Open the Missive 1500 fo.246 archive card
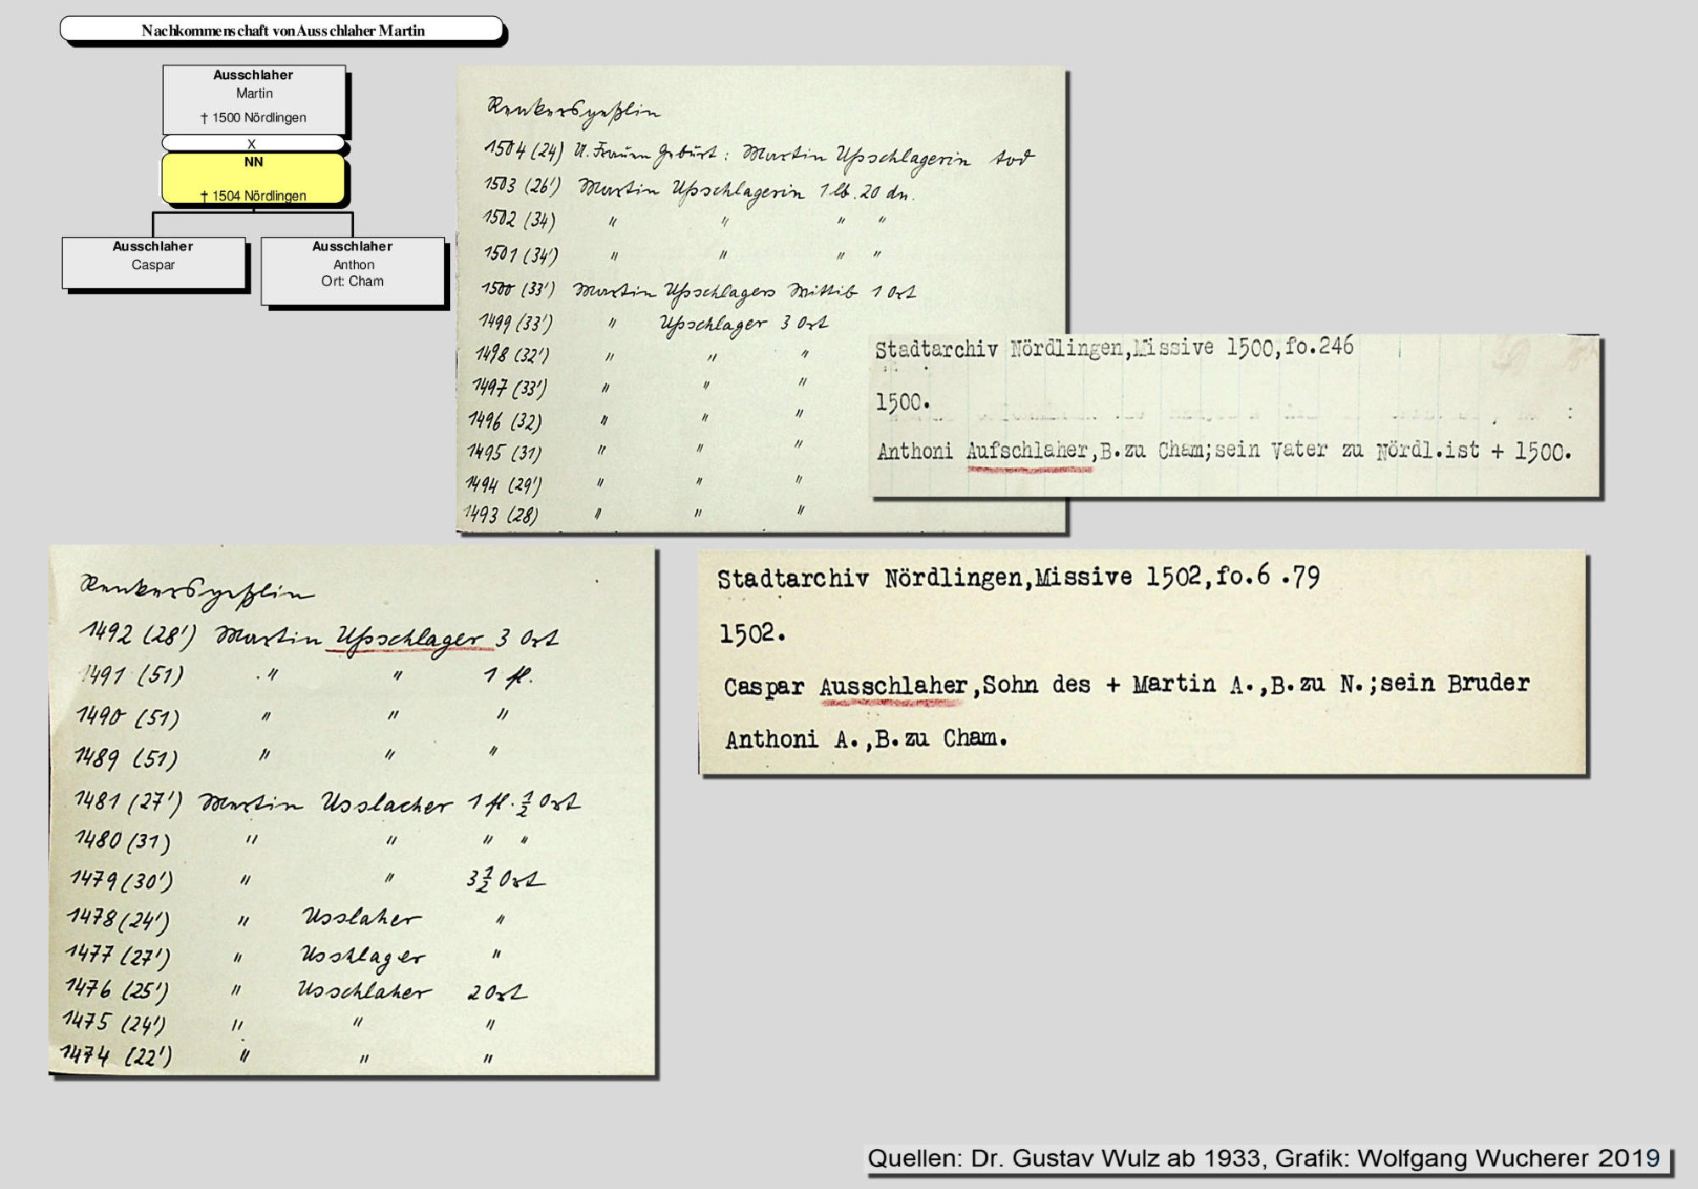The image size is (1698, 1189). tap(1235, 416)
